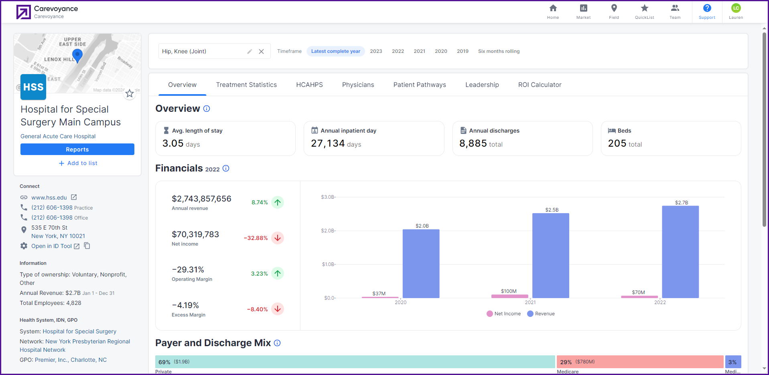Click the settings gear icon near Open in ID Tool
The width and height of the screenshot is (769, 375).
pyautogui.click(x=24, y=246)
